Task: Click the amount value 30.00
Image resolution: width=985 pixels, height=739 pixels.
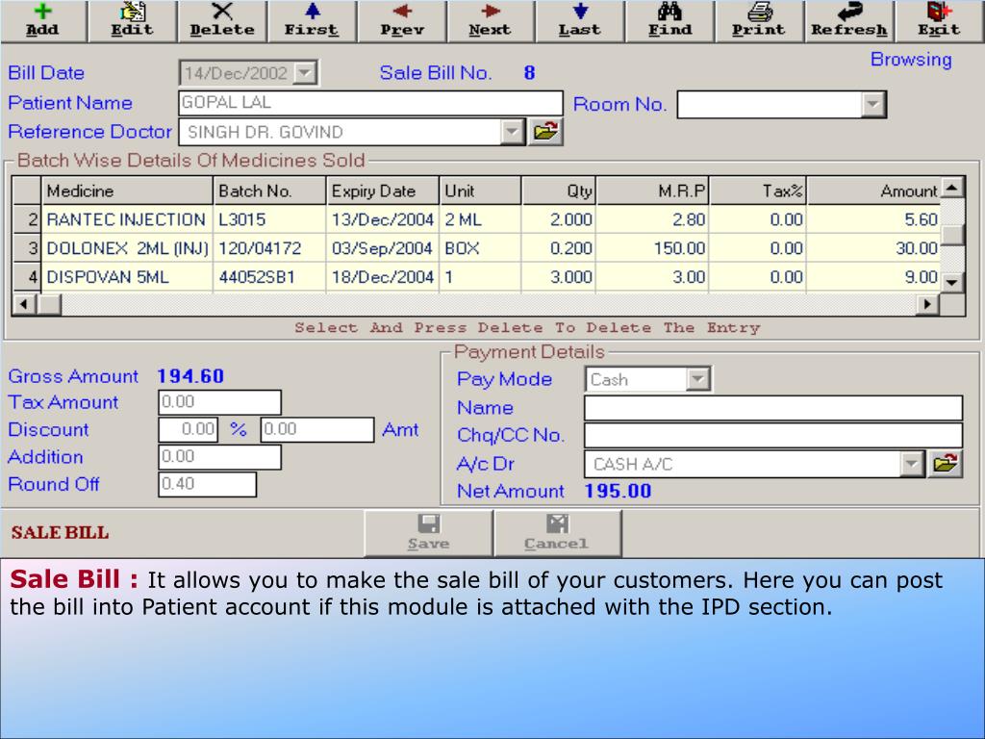Action: [x=873, y=248]
